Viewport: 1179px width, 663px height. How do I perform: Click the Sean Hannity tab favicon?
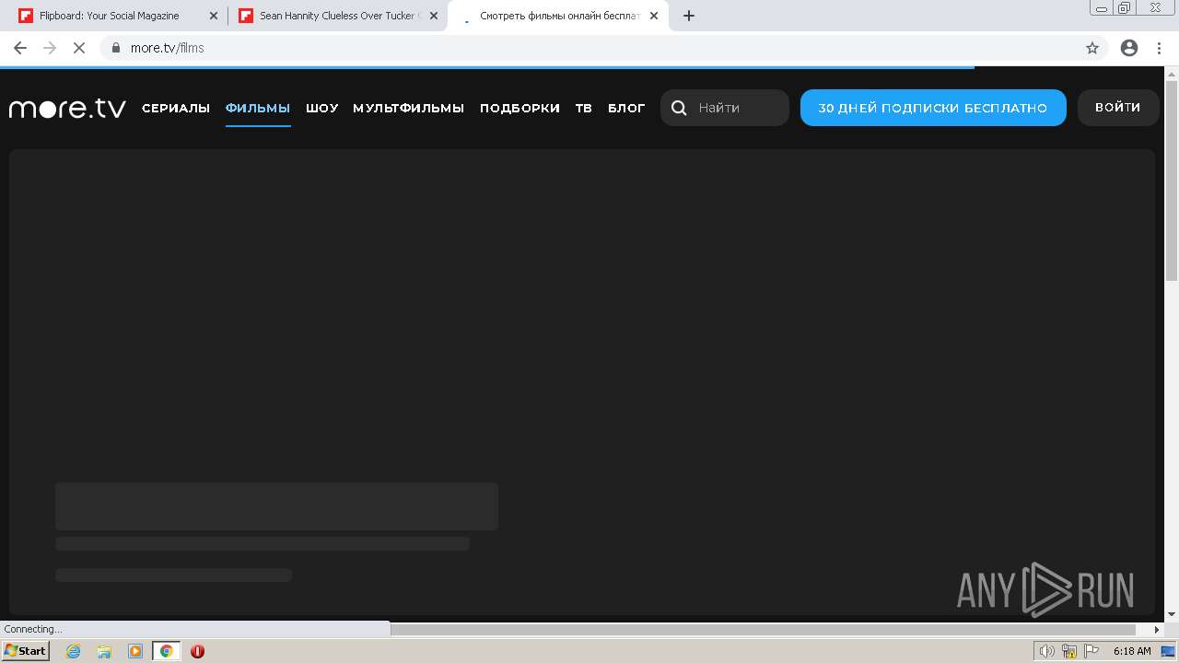246,16
